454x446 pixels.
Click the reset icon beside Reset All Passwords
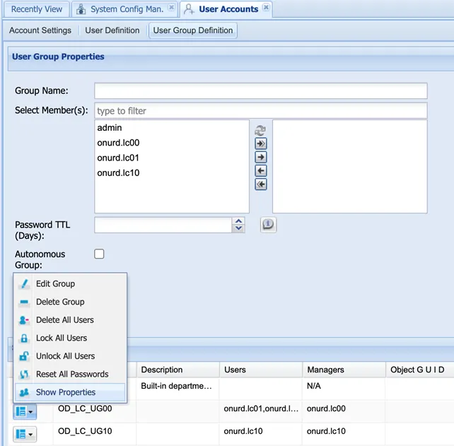click(24, 374)
